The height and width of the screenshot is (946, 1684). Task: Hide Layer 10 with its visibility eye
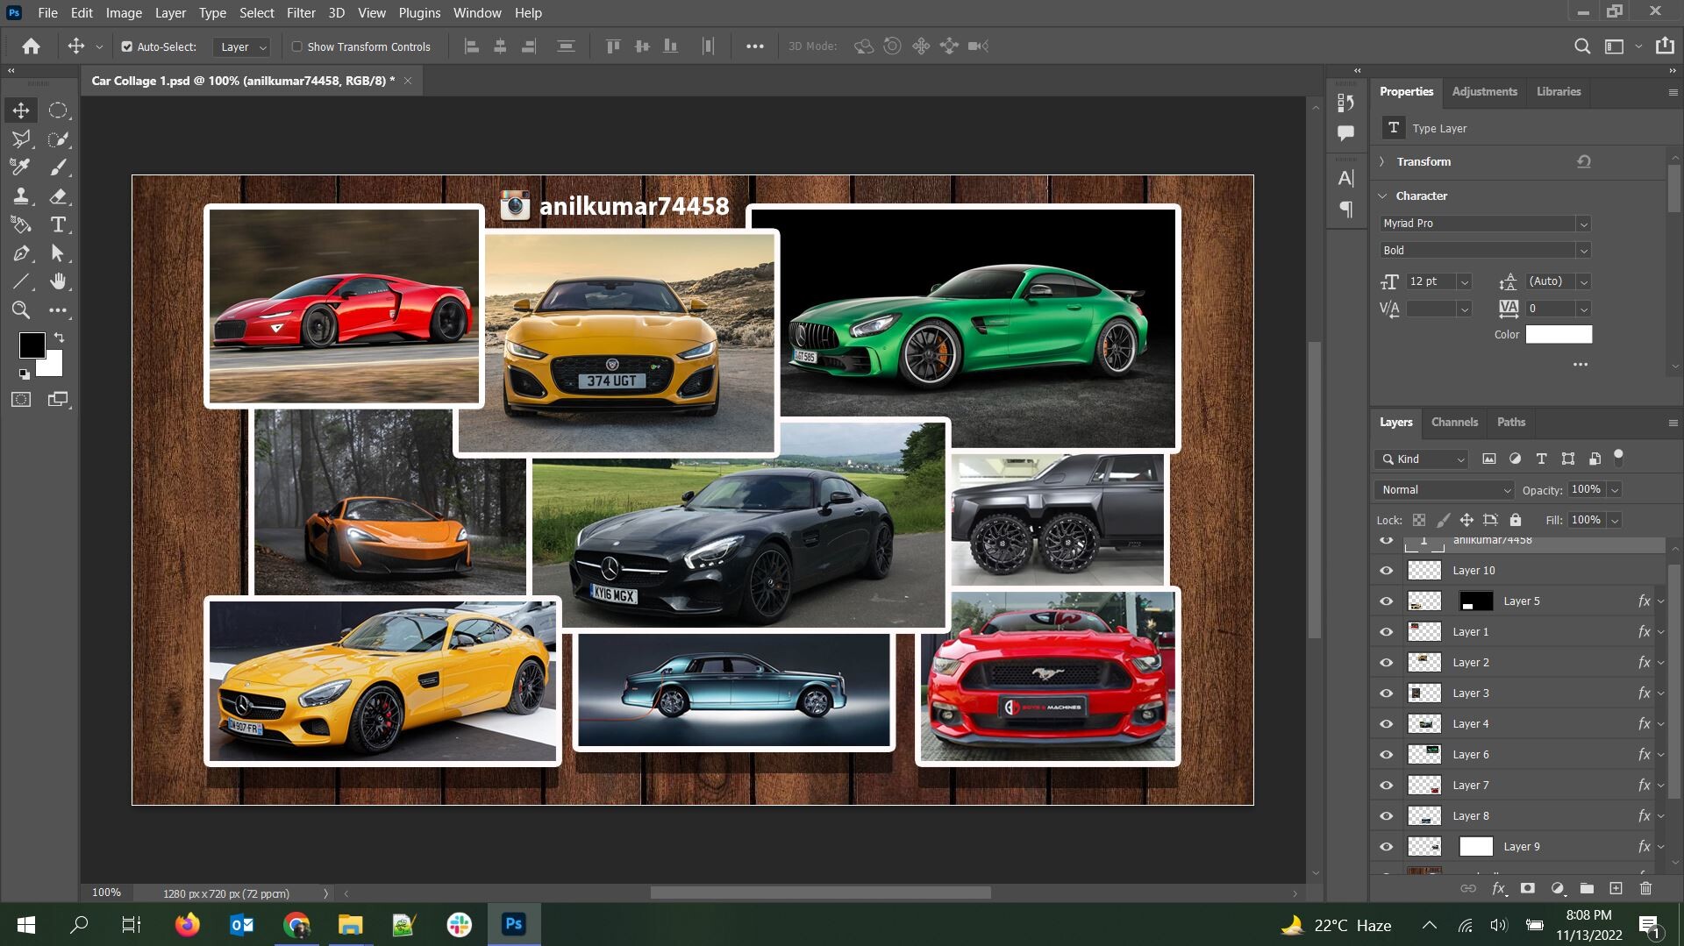pyautogui.click(x=1387, y=570)
